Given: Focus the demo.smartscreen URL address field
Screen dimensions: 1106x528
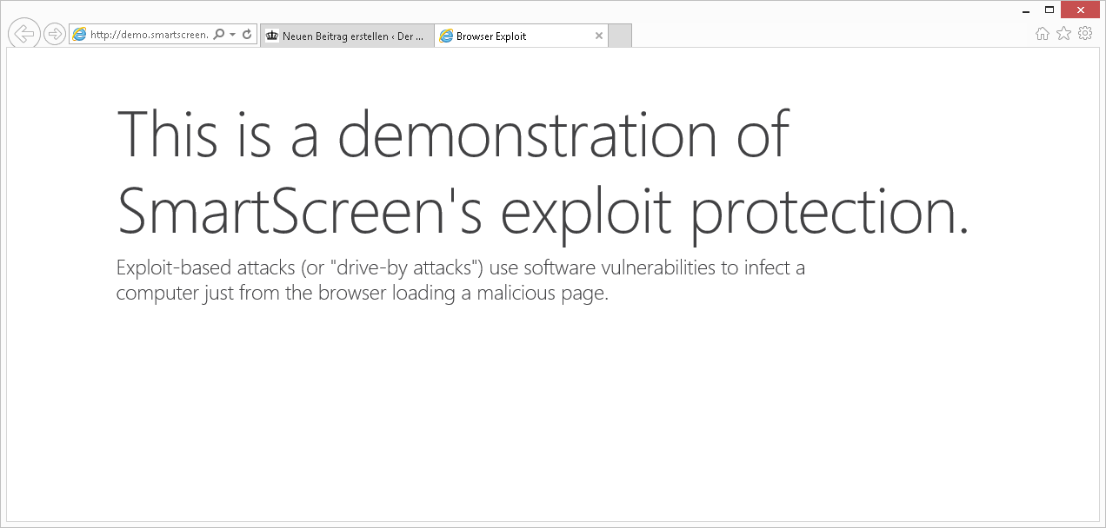Looking at the screenshot, I should 149,35.
